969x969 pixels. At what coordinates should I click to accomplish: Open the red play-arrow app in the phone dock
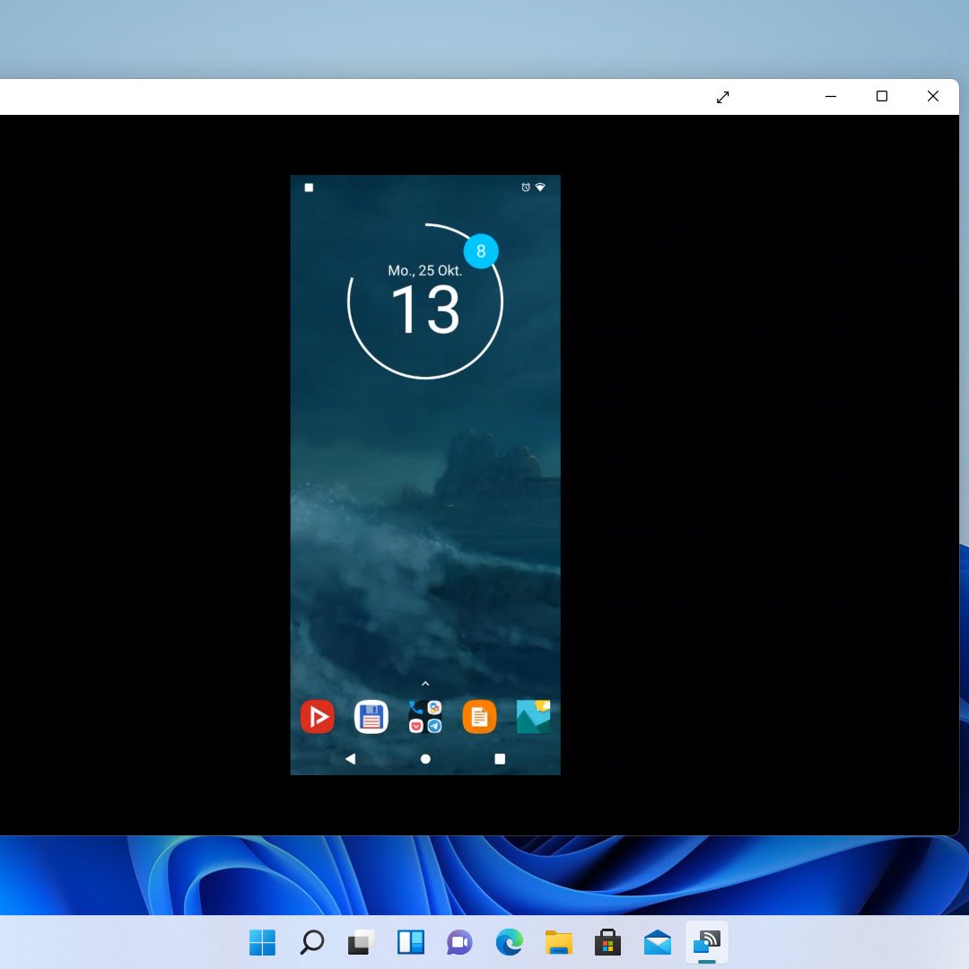[x=317, y=717]
